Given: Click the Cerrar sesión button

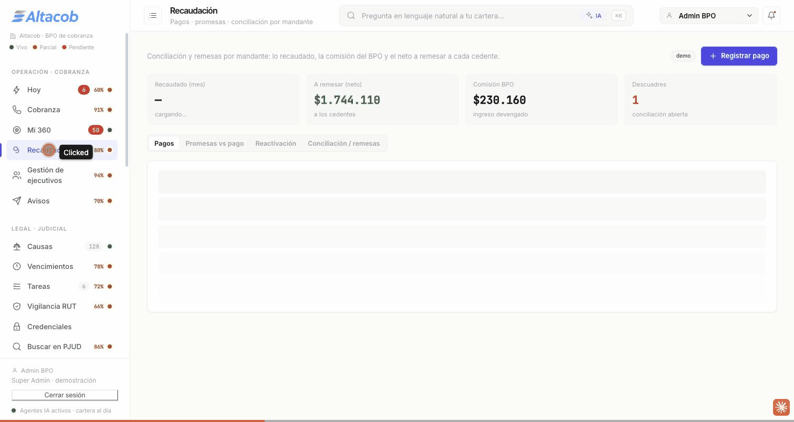Looking at the screenshot, I should tap(65, 395).
